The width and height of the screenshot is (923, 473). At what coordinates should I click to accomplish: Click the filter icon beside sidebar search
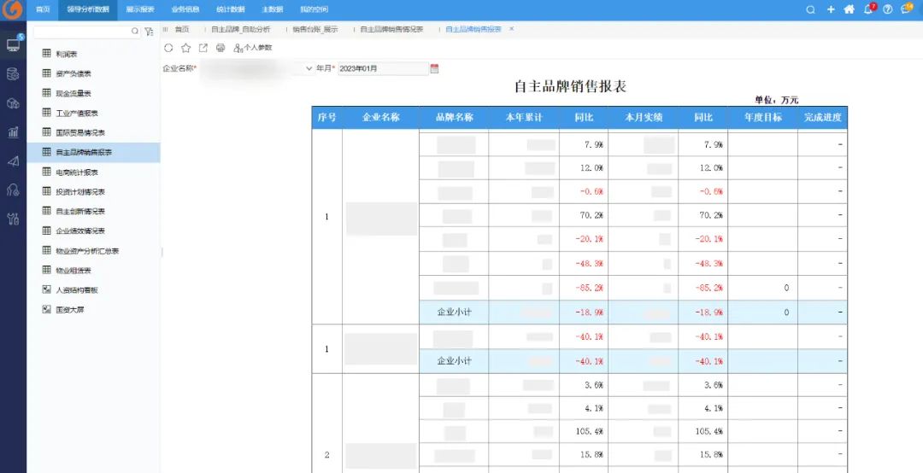pyautogui.click(x=150, y=31)
